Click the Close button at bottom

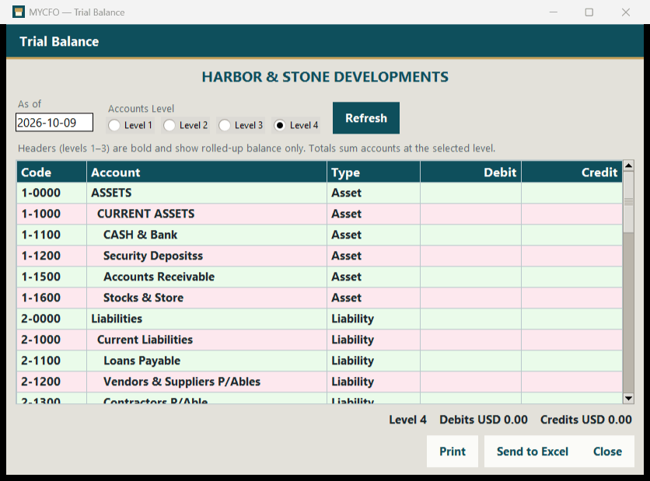607,451
